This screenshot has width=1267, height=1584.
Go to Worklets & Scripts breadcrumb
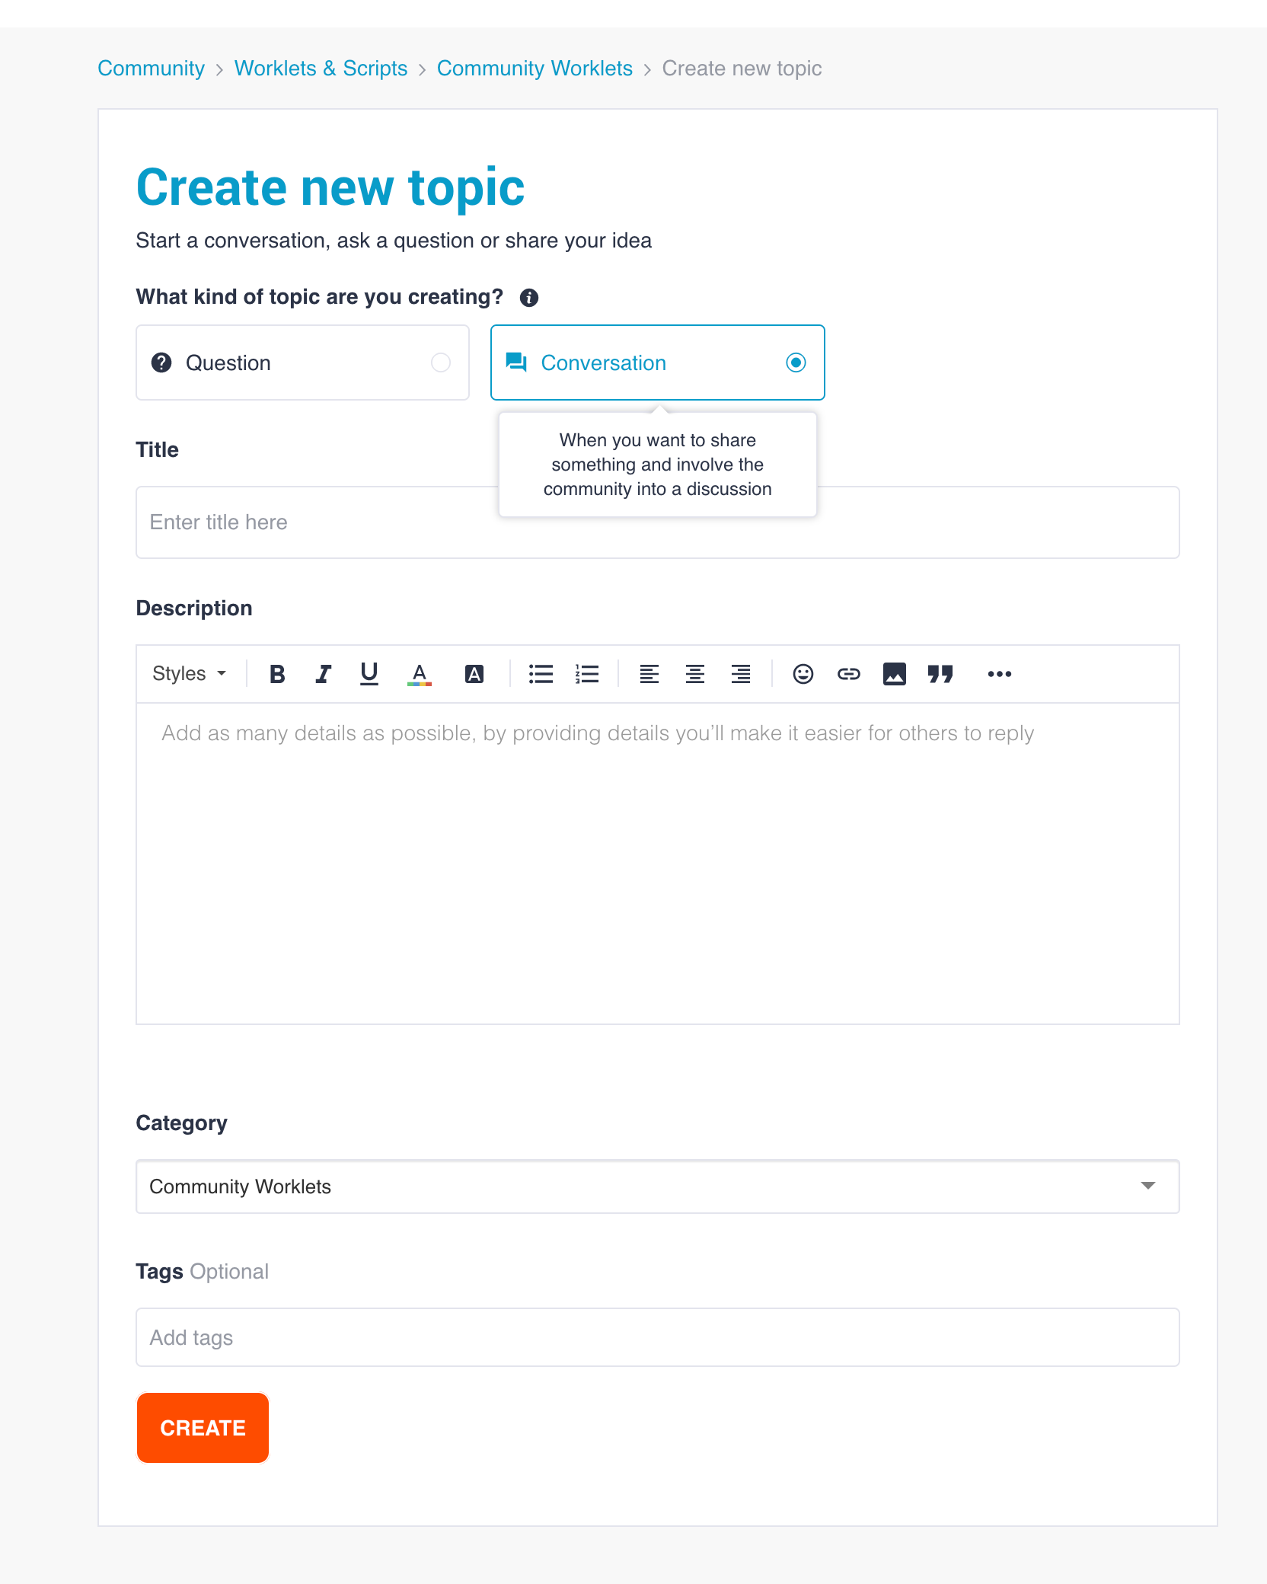click(321, 69)
